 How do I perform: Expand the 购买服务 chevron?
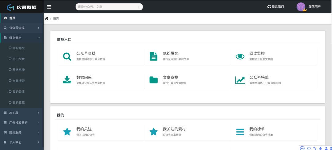click(38, 133)
